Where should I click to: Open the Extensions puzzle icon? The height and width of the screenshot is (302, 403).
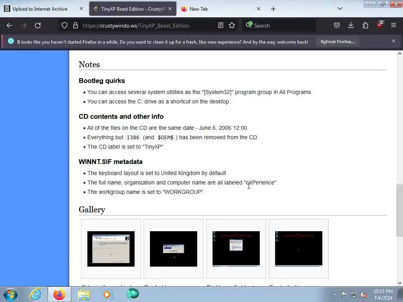pyautogui.click(x=365, y=26)
